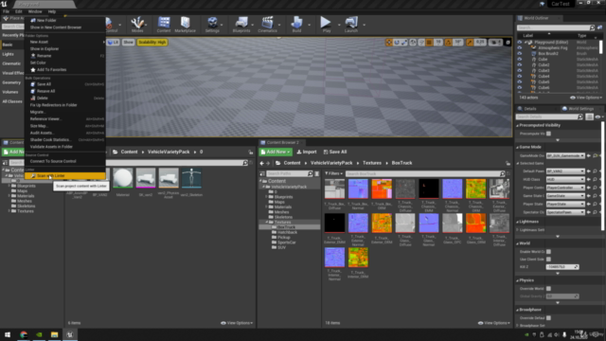This screenshot has width=606, height=341.
Task: Toggle visibility of Cube2 actor
Action: (x=520, y=65)
